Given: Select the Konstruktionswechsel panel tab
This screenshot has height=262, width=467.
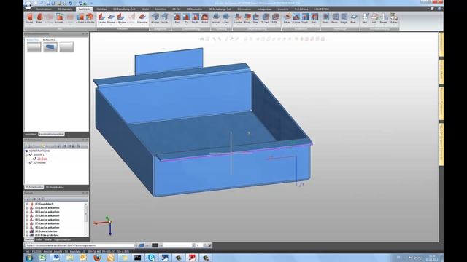Looking at the screenshot, I should [x=52, y=134].
